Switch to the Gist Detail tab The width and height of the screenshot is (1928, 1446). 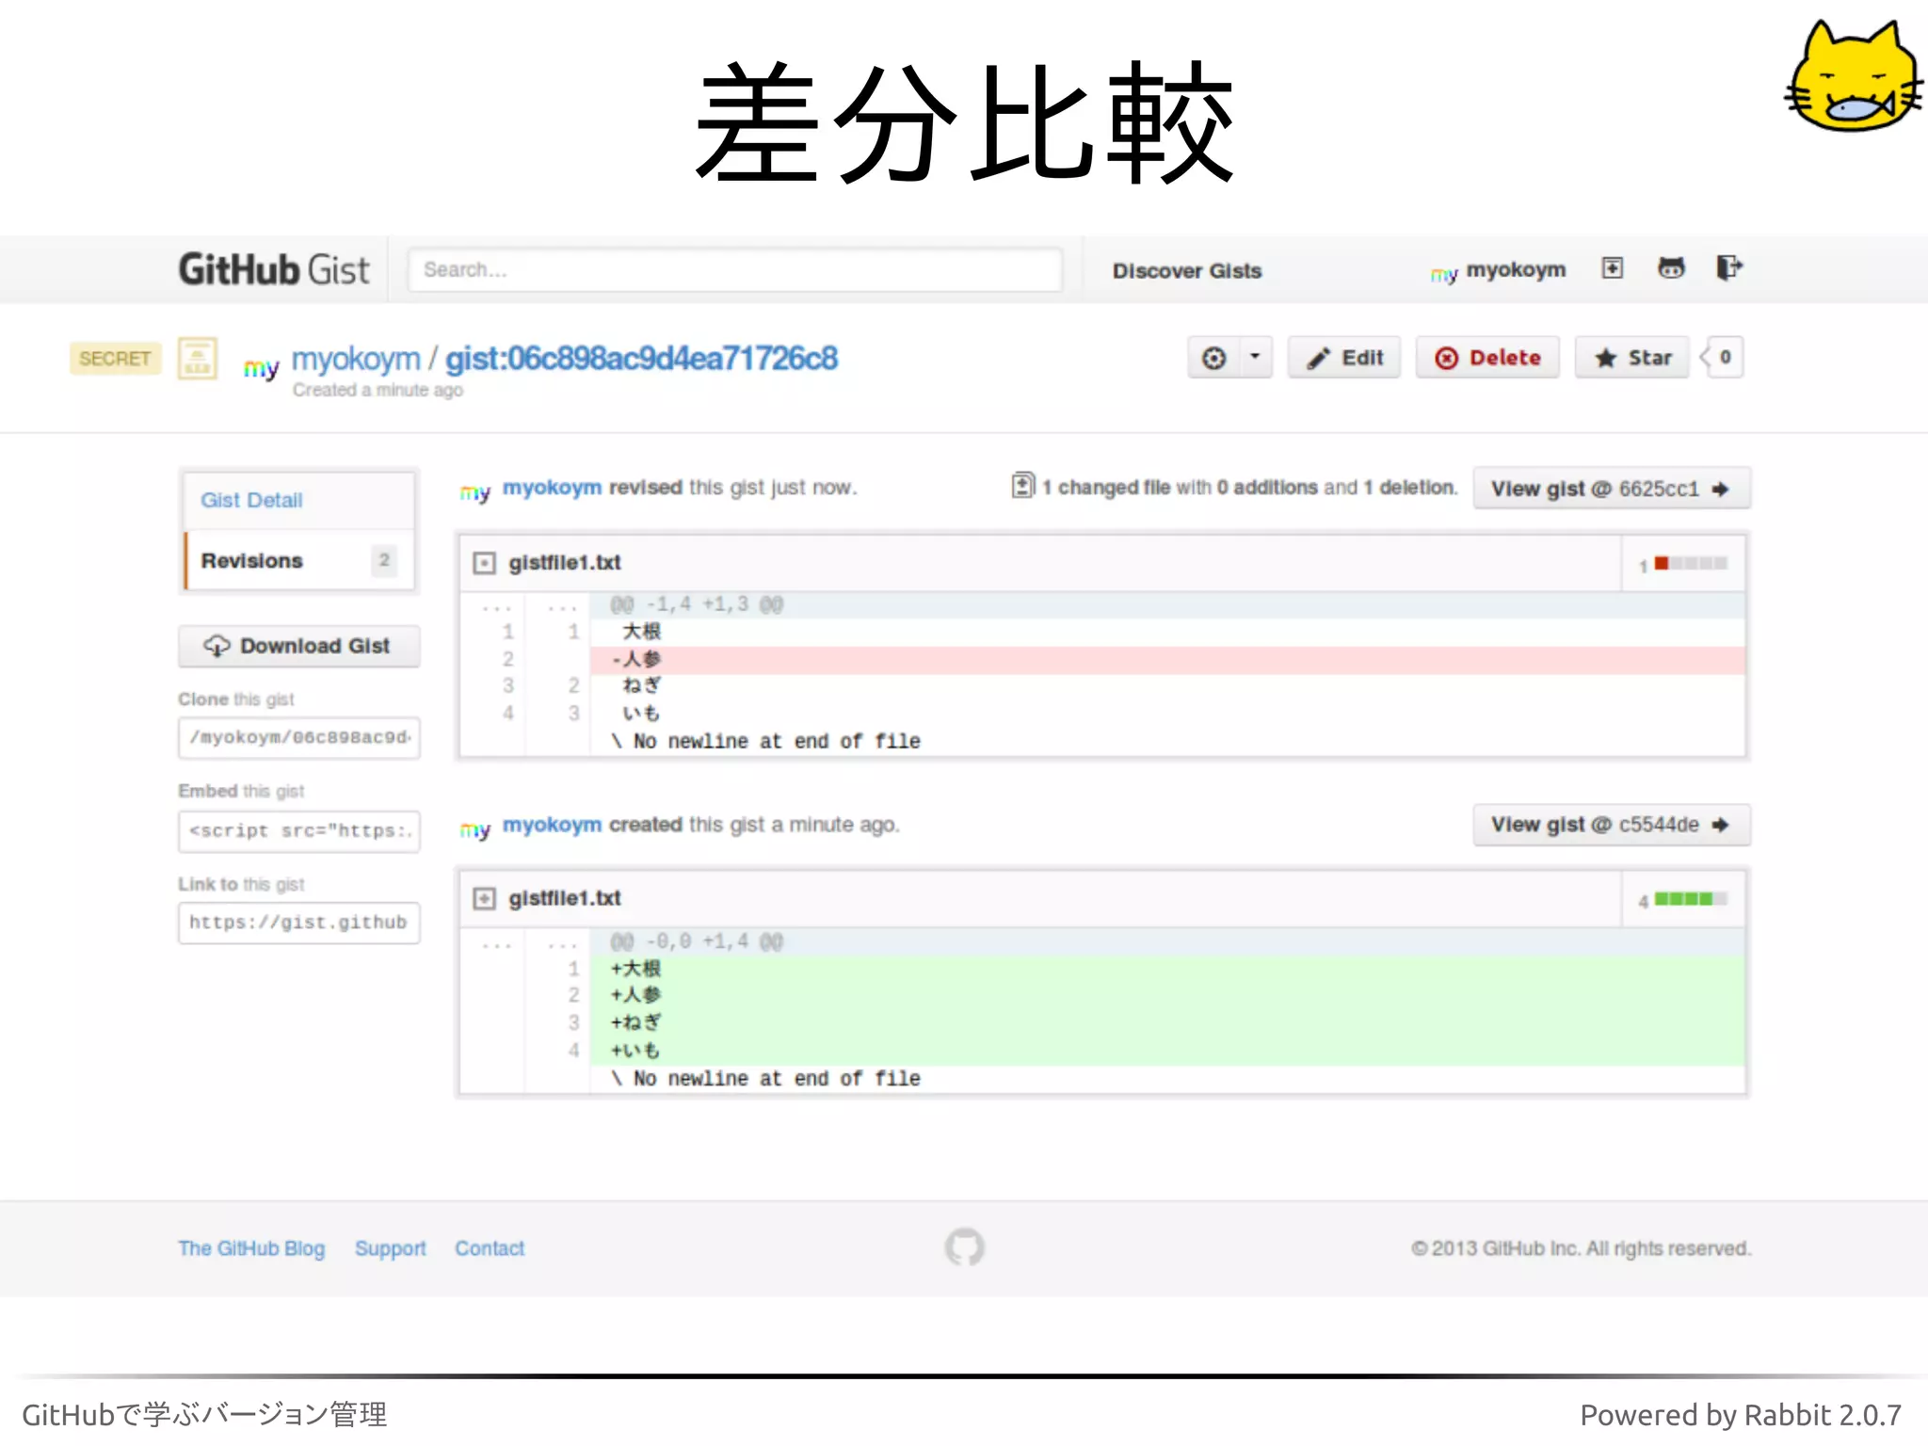point(298,500)
